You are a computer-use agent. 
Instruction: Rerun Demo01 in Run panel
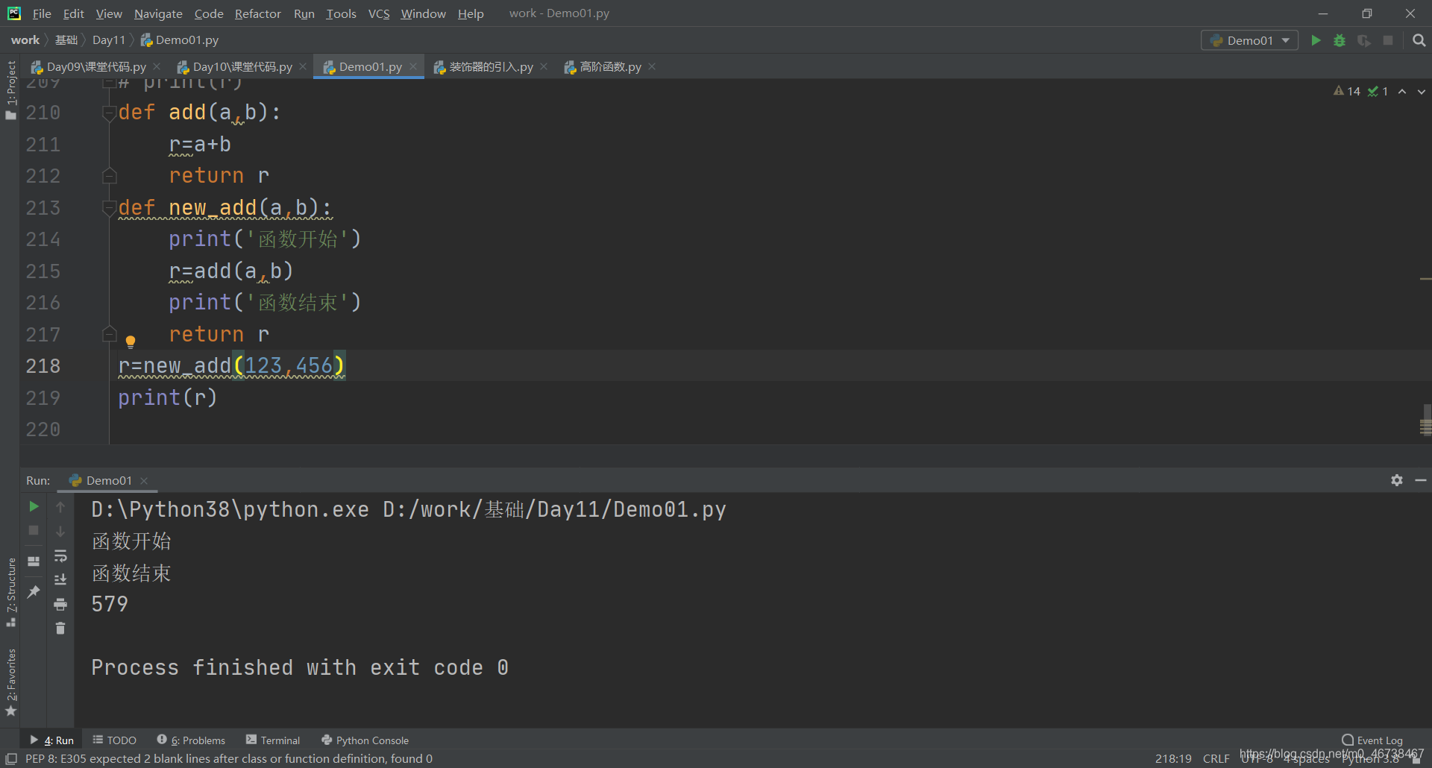(x=34, y=507)
